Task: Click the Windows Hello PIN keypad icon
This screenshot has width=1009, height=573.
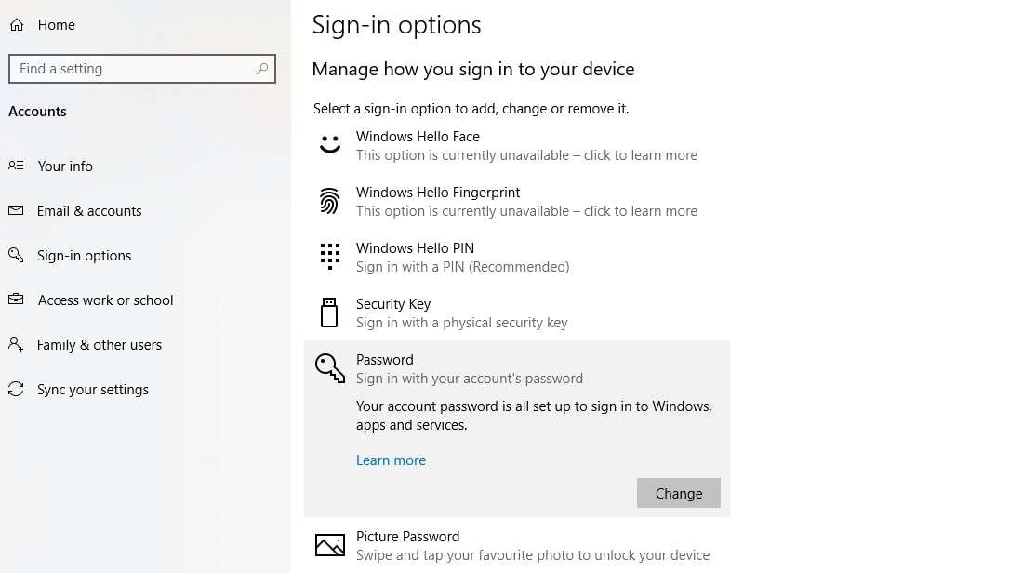Action: coord(330,257)
